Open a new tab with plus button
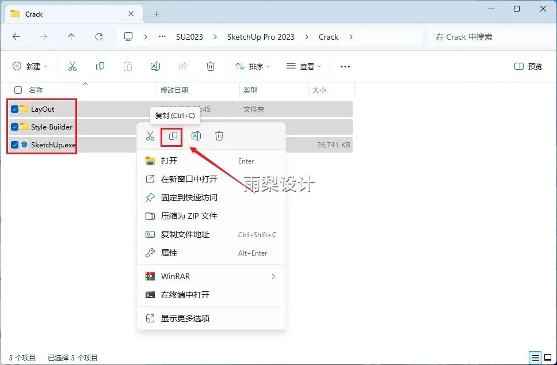The width and height of the screenshot is (557, 365). pos(157,14)
